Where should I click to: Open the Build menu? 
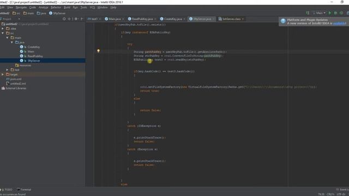[x=67, y=7]
